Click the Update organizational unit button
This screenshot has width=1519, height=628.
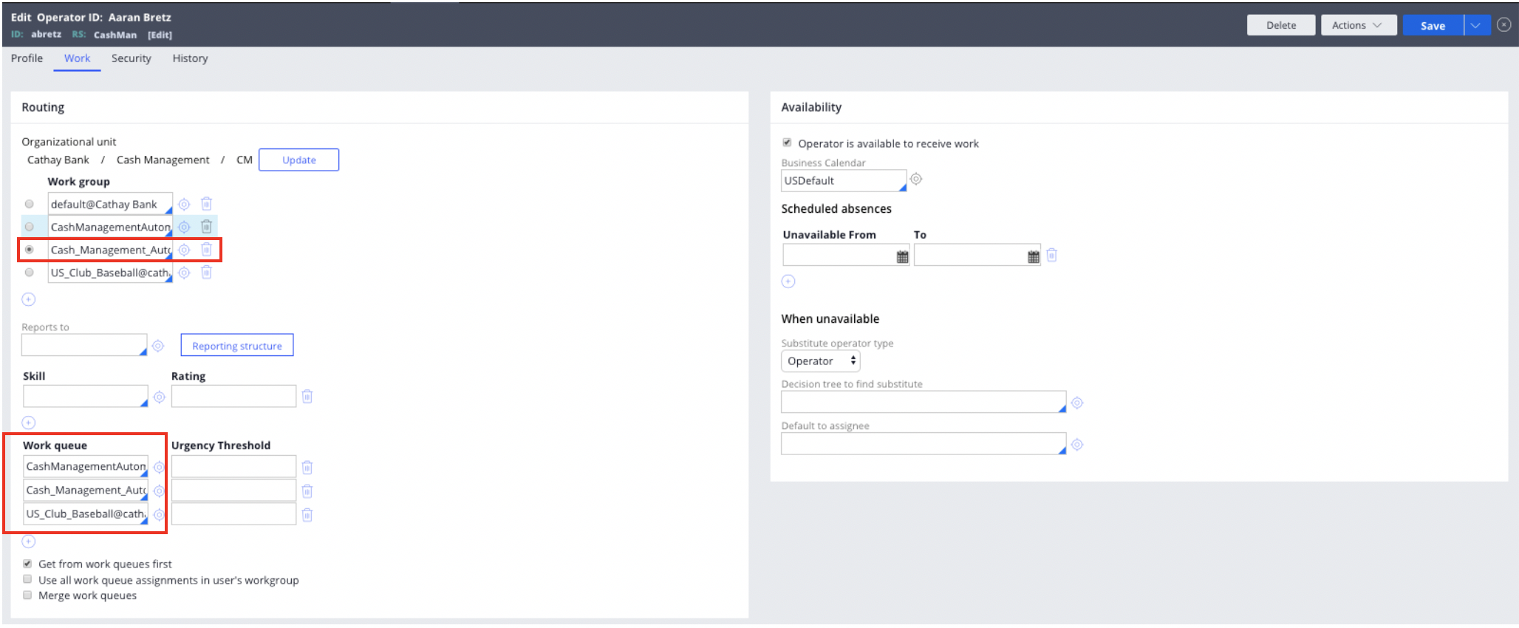(x=298, y=160)
